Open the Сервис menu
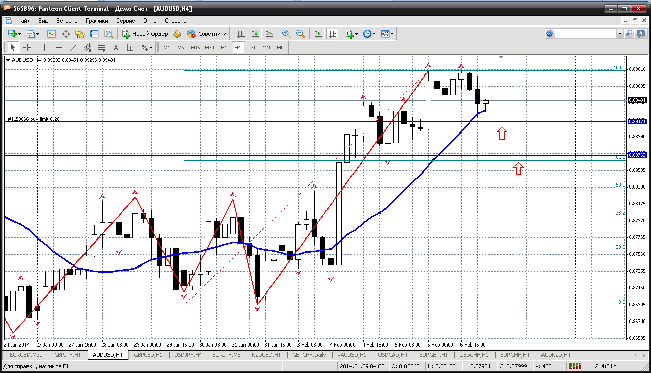The image size is (651, 373). 125,21
